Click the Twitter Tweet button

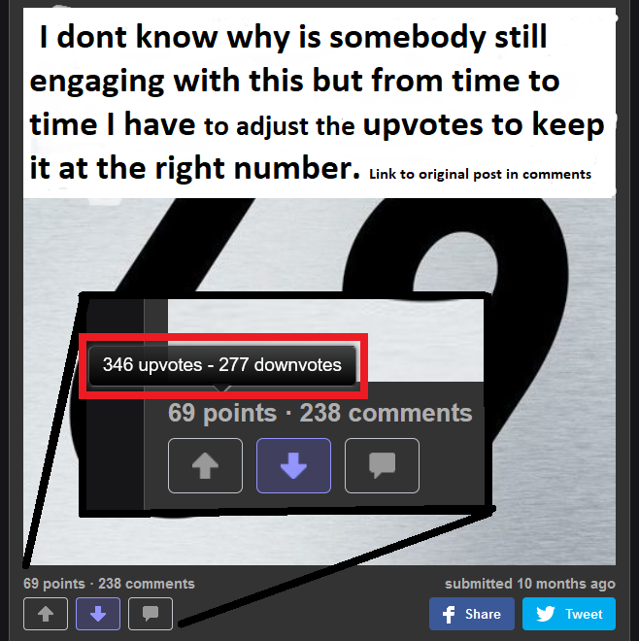569,614
